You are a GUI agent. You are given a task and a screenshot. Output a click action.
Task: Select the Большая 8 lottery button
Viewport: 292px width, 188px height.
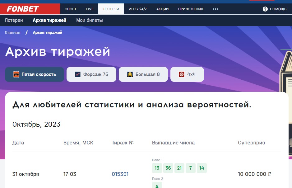tap(143, 74)
